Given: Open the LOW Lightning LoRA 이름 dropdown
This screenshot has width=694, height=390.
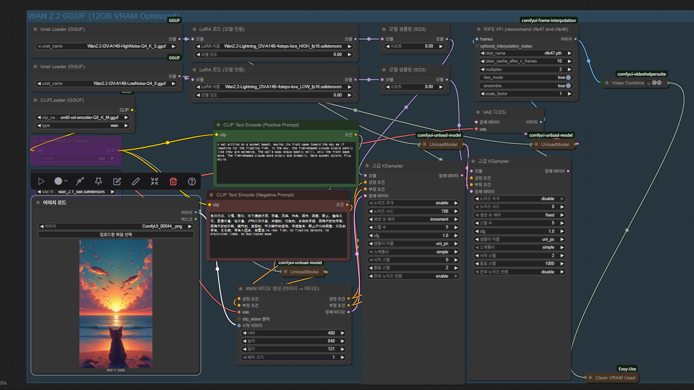Looking at the screenshot, I should click(274, 87).
